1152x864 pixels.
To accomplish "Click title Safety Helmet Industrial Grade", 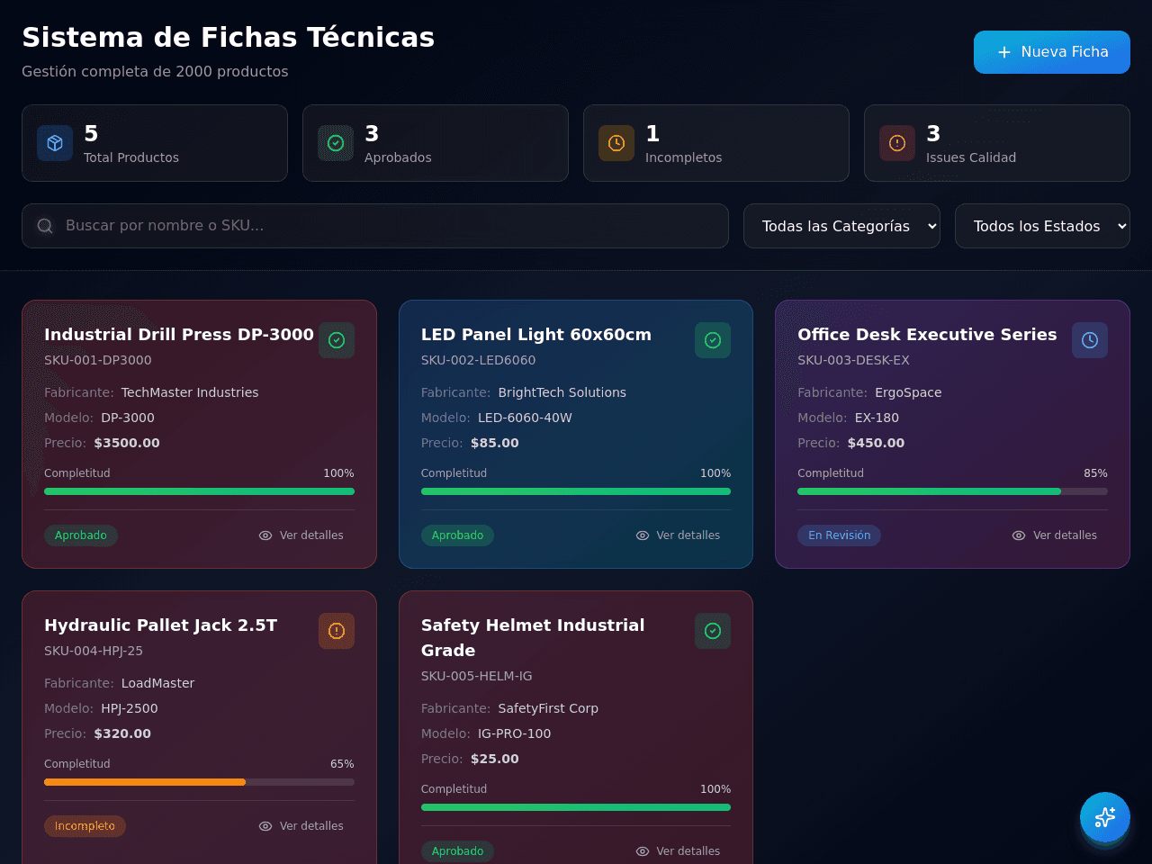I will (x=533, y=638).
